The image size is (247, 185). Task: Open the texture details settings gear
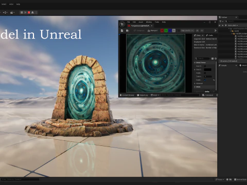(216, 59)
